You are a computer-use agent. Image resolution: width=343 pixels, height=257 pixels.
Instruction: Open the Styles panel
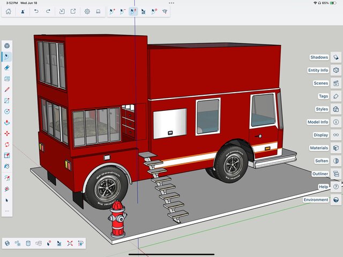pos(322,109)
